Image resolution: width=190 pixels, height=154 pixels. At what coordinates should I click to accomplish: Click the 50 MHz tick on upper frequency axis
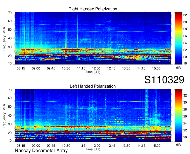[x=10, y=30]
